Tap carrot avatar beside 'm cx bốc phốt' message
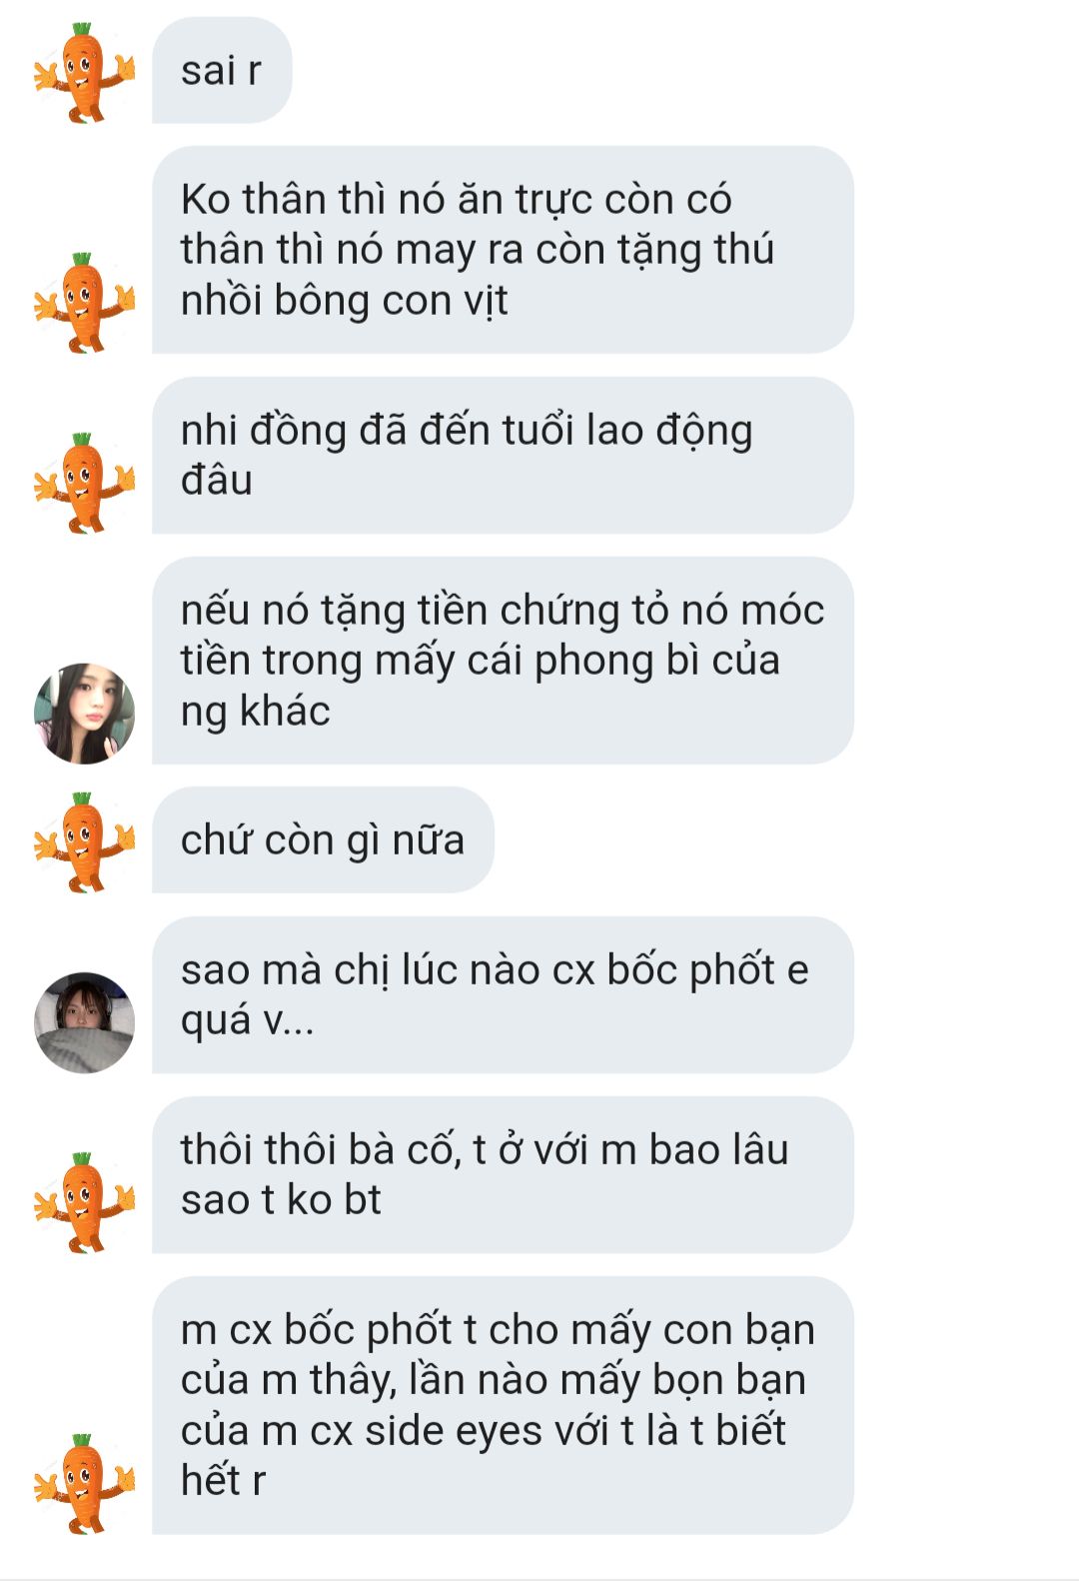This screenshot has height=1595, width=1079. (84, 1483)
